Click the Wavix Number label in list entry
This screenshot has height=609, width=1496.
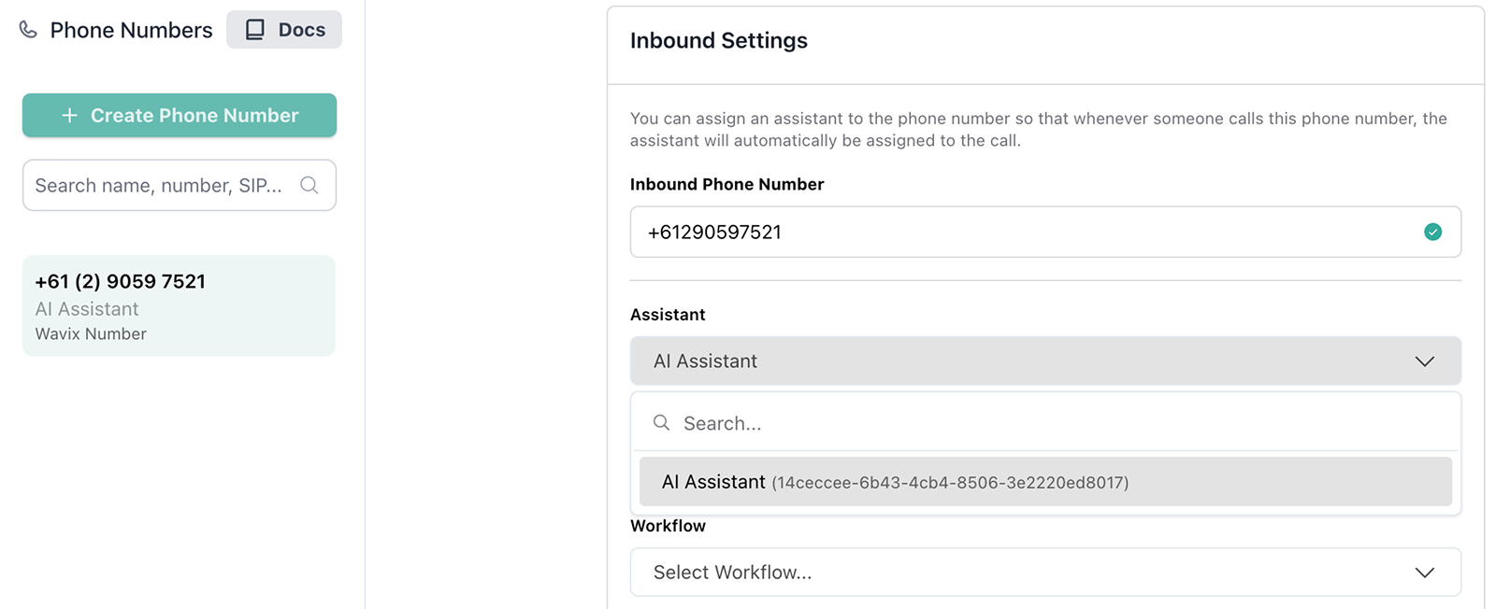pos(91,334)
